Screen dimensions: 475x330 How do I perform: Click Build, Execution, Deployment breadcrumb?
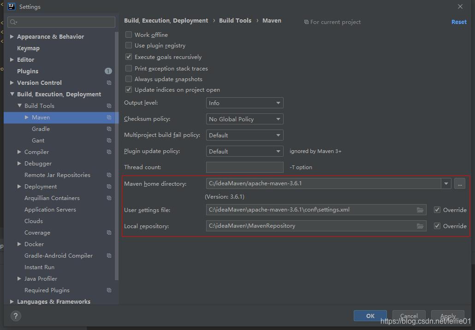[x=166, y=21]
